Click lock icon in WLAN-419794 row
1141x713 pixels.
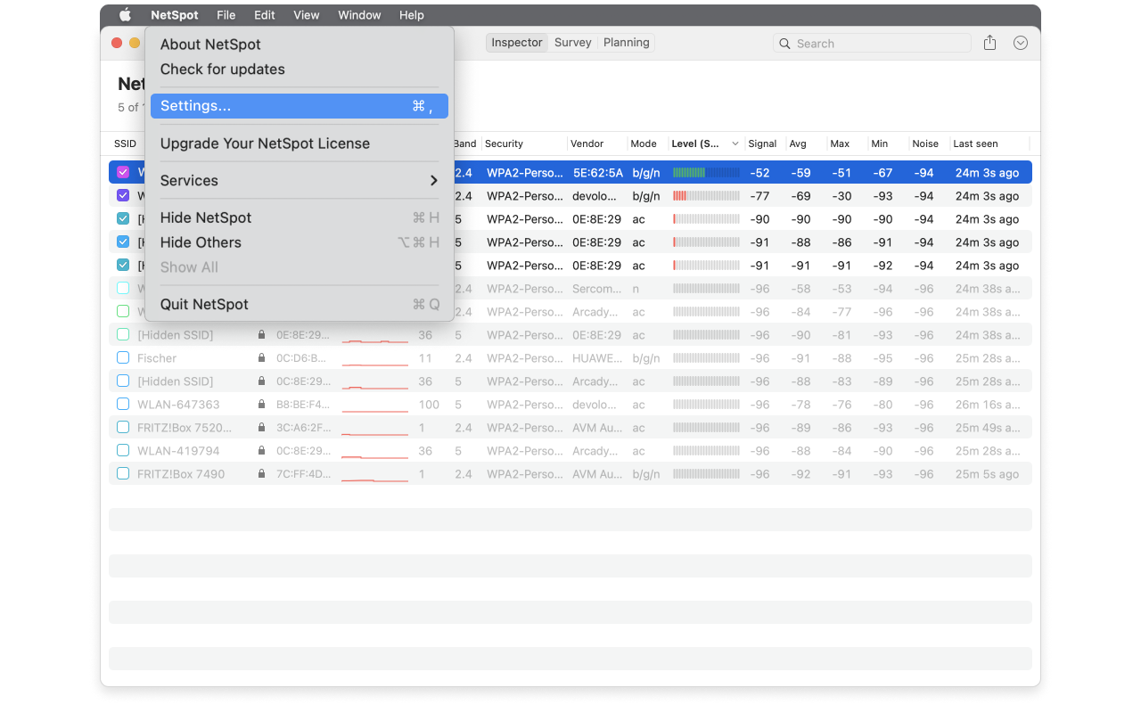(x=261, y=451)
